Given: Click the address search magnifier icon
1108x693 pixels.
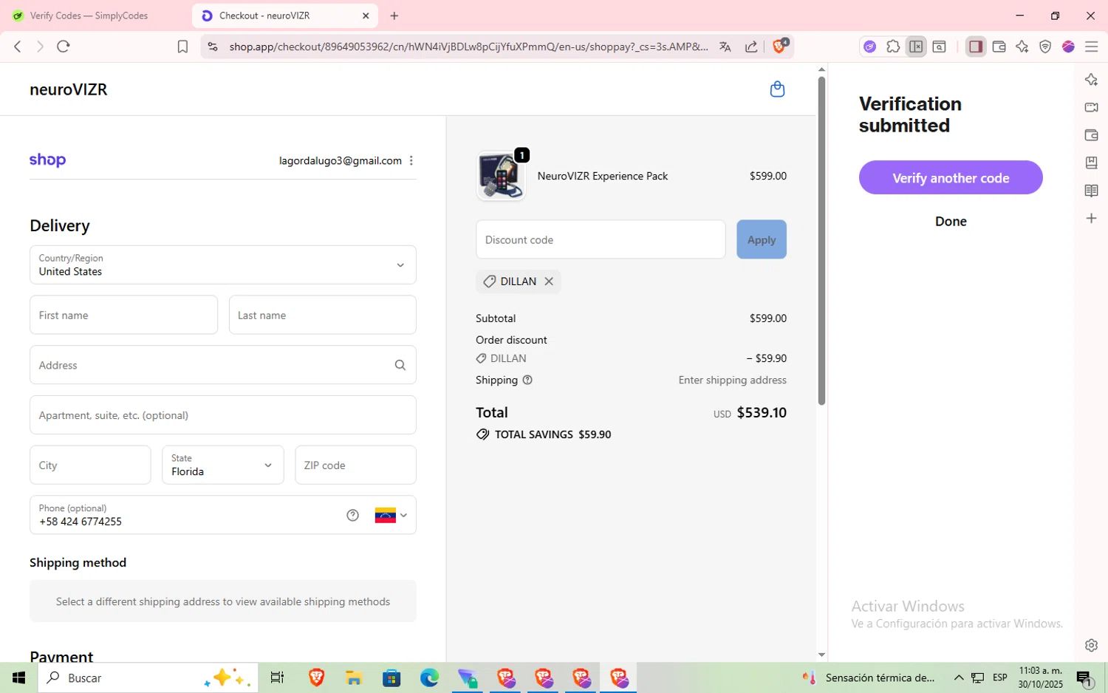Looking at the screenshot, I should coord(400,365).
